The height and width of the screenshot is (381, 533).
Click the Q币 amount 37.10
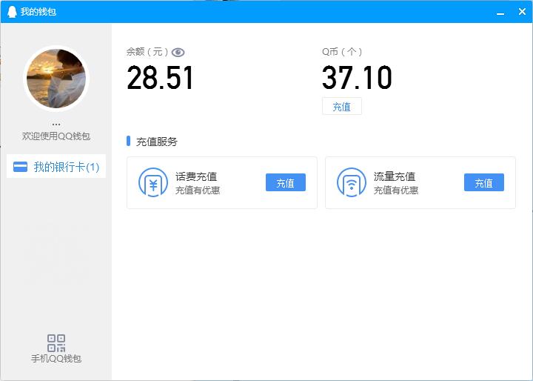(x=357, y=78)
